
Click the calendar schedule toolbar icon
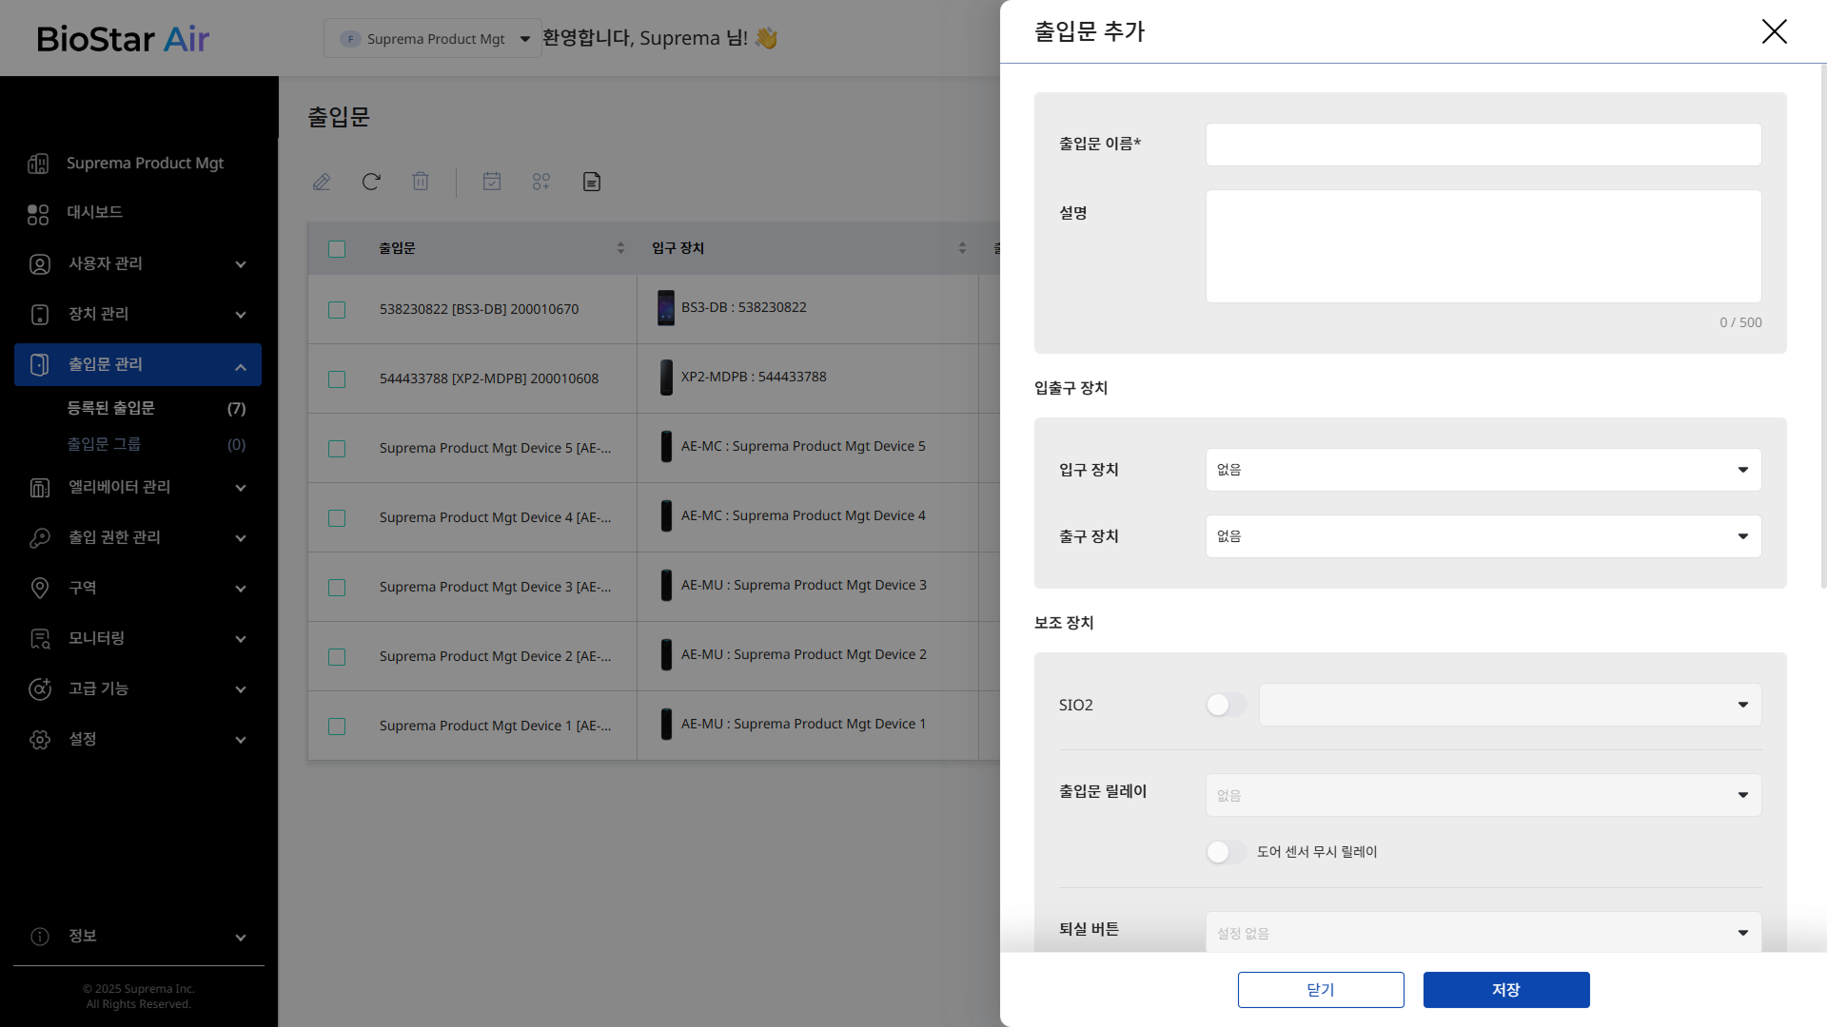(x=492, y=182)
